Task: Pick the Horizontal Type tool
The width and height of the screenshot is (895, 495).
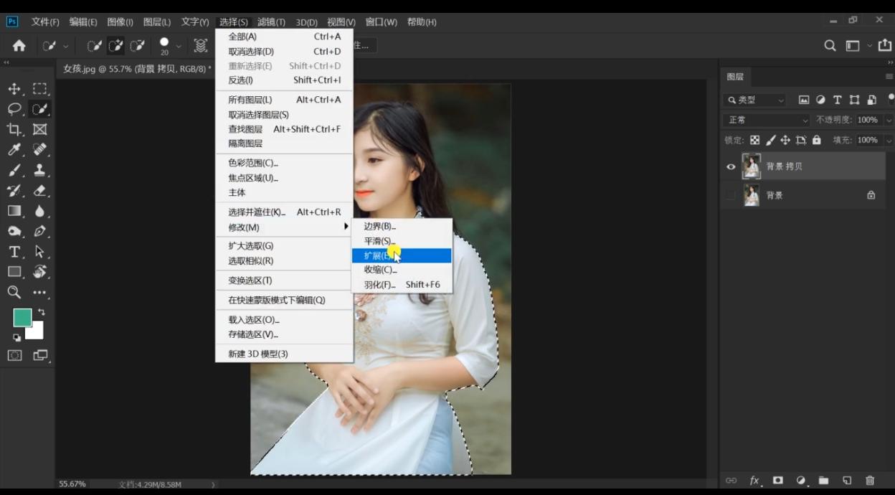Action: tap(14, 252)
